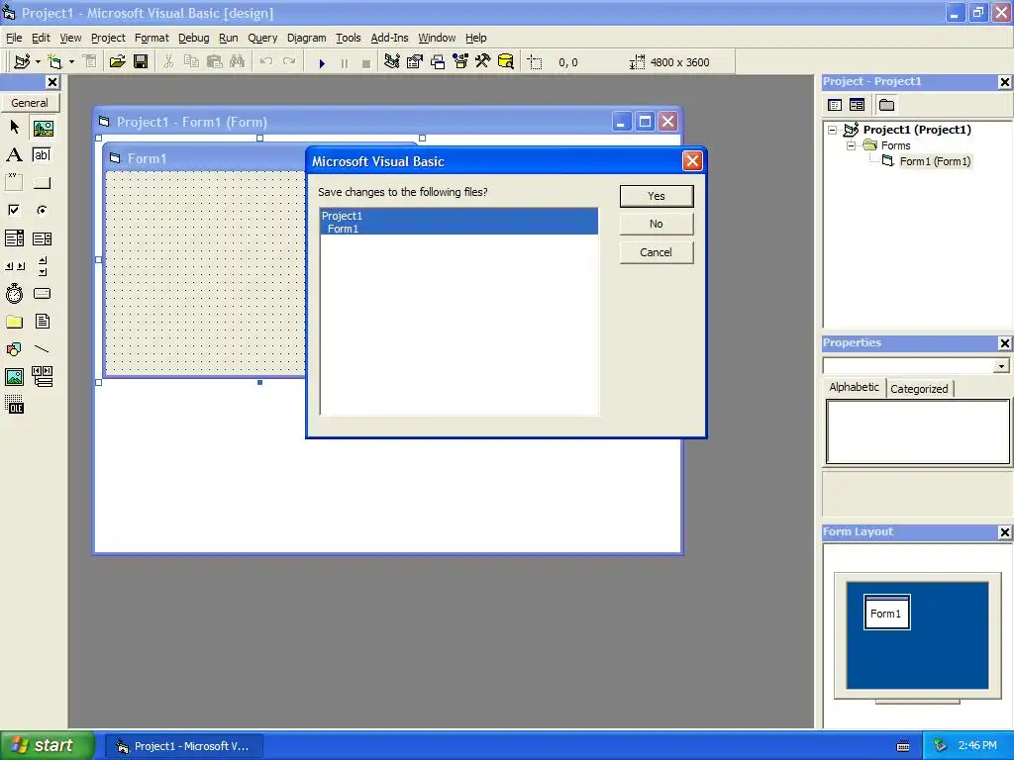Select the OLE container tool
Viewport: 1014px width, 760px height.
point(14,405)
